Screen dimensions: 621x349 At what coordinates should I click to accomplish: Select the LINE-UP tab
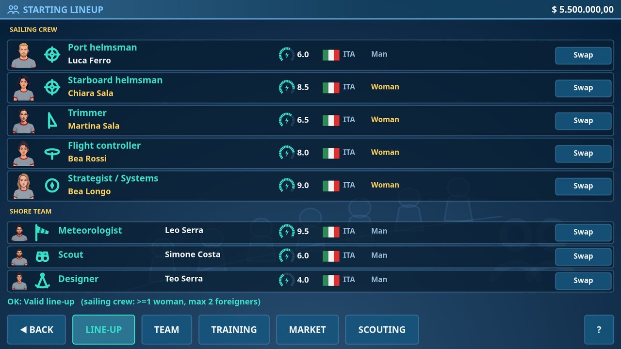pos(104,330)
